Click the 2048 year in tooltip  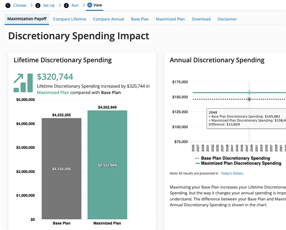click(x=213, y=112)
